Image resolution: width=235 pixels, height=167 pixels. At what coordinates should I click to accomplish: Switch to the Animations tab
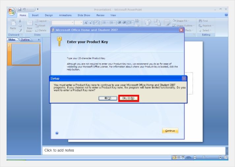(x=65, y=15)
